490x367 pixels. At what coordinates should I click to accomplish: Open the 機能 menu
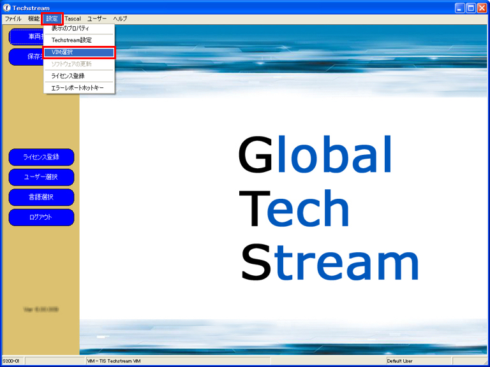tap(33, 18)
